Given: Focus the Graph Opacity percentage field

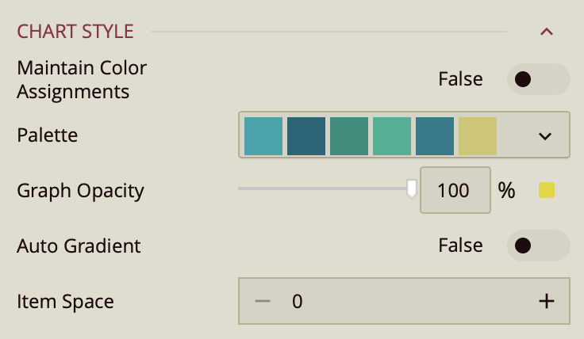Looking at the screenshot, I should (455, 190).
